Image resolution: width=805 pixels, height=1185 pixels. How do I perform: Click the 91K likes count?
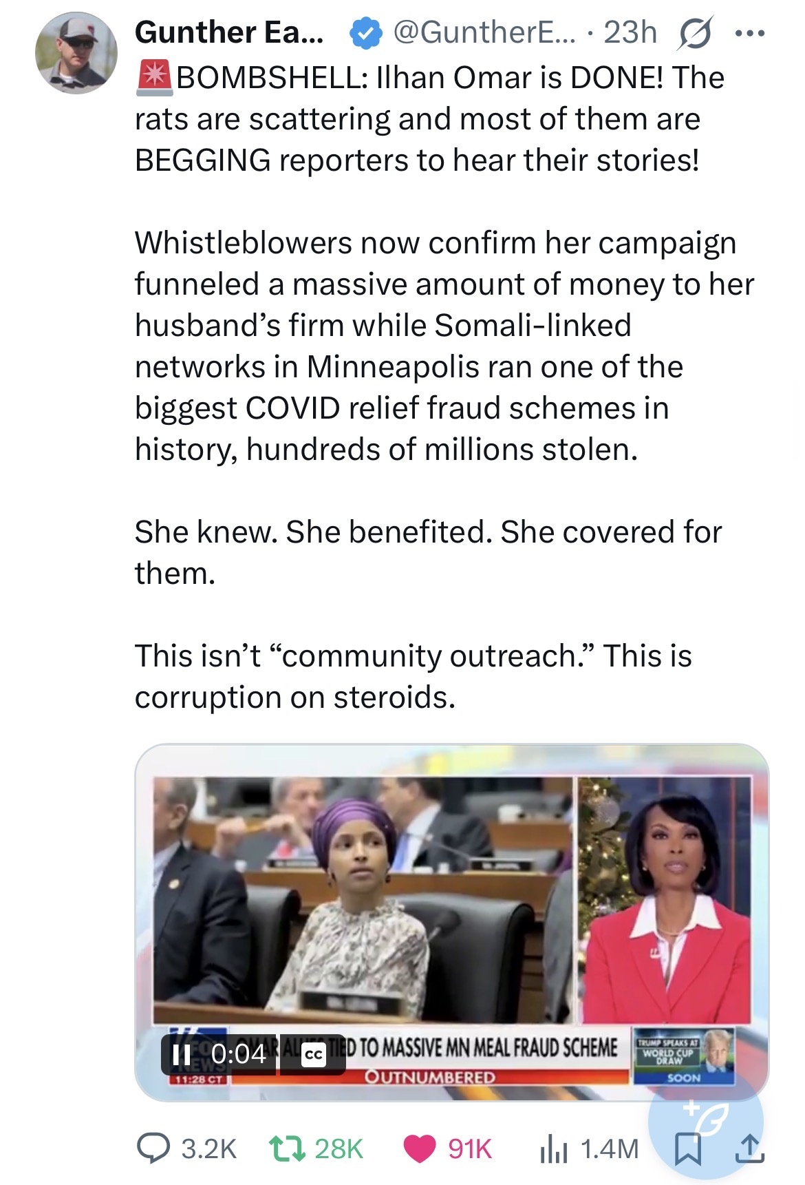click(470, 1149)
